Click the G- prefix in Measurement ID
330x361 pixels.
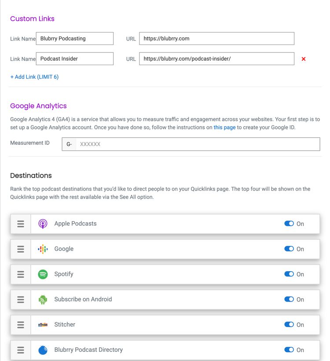pos(69,144)
